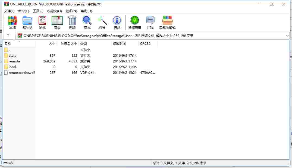Open the Commands (命令) menu
Screen dimensions: 292x168
coord(23,11)
